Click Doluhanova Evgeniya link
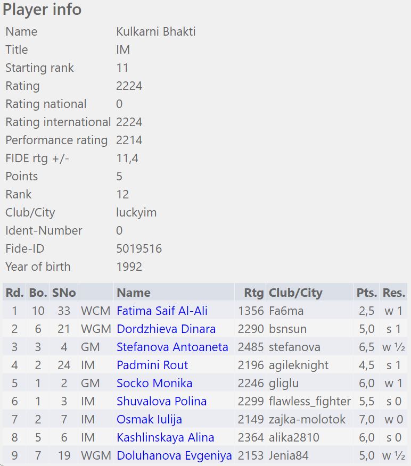The image size is (411, 466). pyautogui.click(x=174, y=455)
